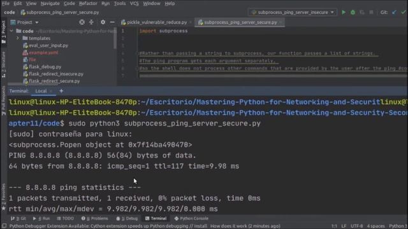The height and width of the screenshot is (229, 408).
Task: Click the Git commit checkmark icon
Action: [404, 12]
